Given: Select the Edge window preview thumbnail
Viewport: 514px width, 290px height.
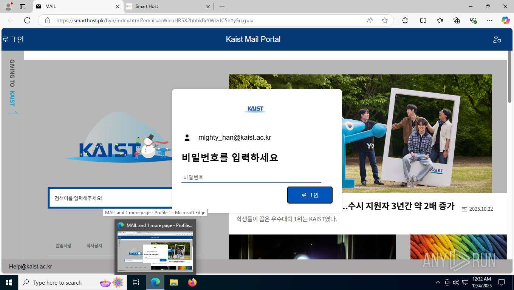Looking at the screenshot, I should pyautogui.click(x=155, y=251).
